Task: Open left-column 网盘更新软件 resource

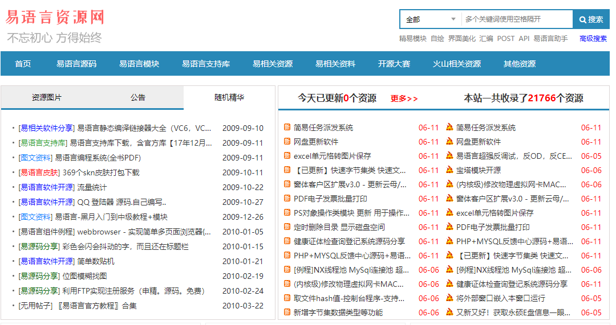Action: coord(316,142)
